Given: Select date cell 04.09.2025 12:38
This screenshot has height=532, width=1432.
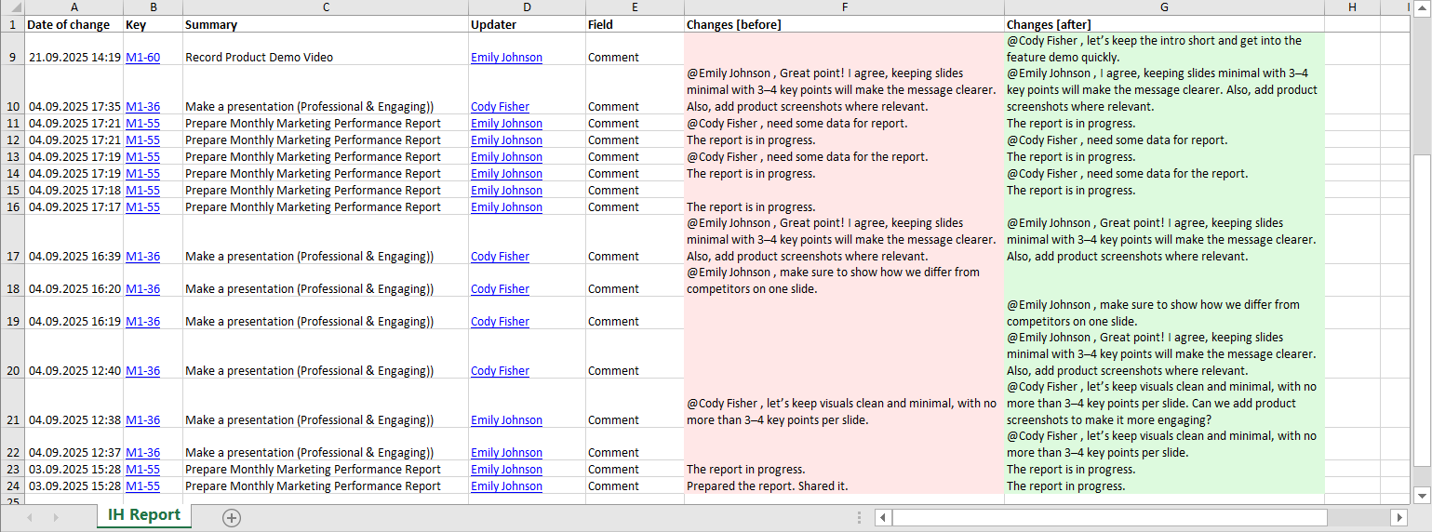Looking at the screenshot, I should point(74,404).
